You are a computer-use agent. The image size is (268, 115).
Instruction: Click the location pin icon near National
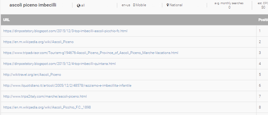168,5
